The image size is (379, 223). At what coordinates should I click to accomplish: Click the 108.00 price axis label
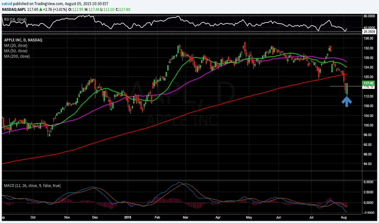[368, 106]
